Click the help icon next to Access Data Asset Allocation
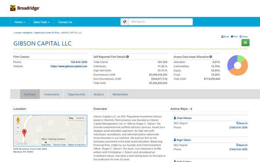The height and width of the screenshot is (162, 260). (211, 57)
